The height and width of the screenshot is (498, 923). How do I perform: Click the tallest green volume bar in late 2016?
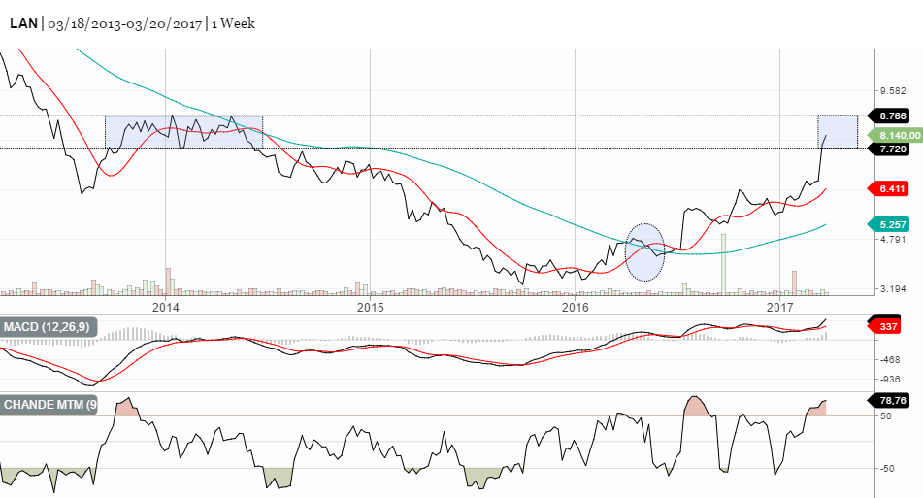[x=724, y=263]
